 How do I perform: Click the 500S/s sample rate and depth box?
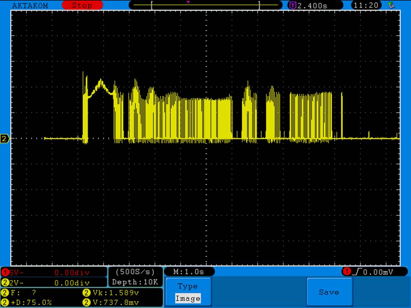[135, 277]
